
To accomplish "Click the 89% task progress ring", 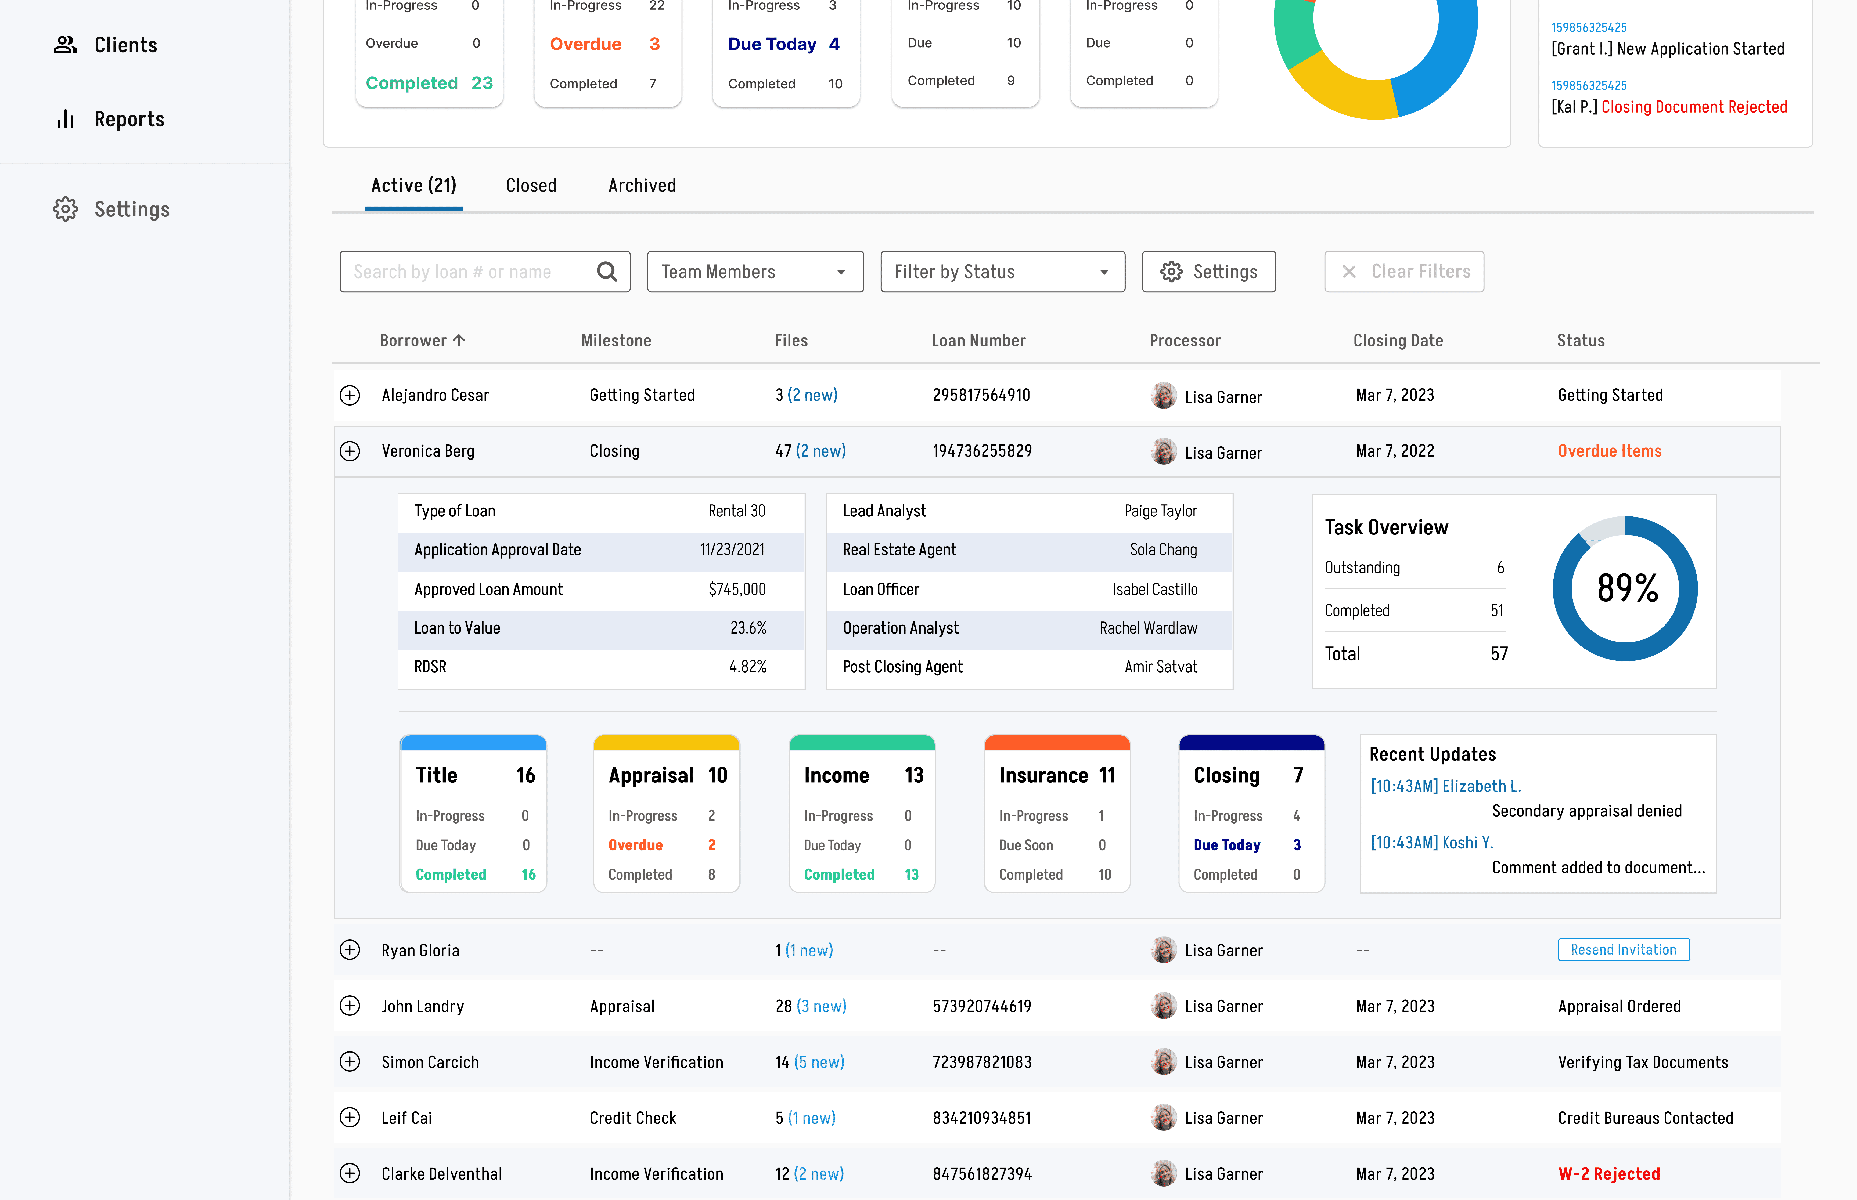I will point(1626,588).
